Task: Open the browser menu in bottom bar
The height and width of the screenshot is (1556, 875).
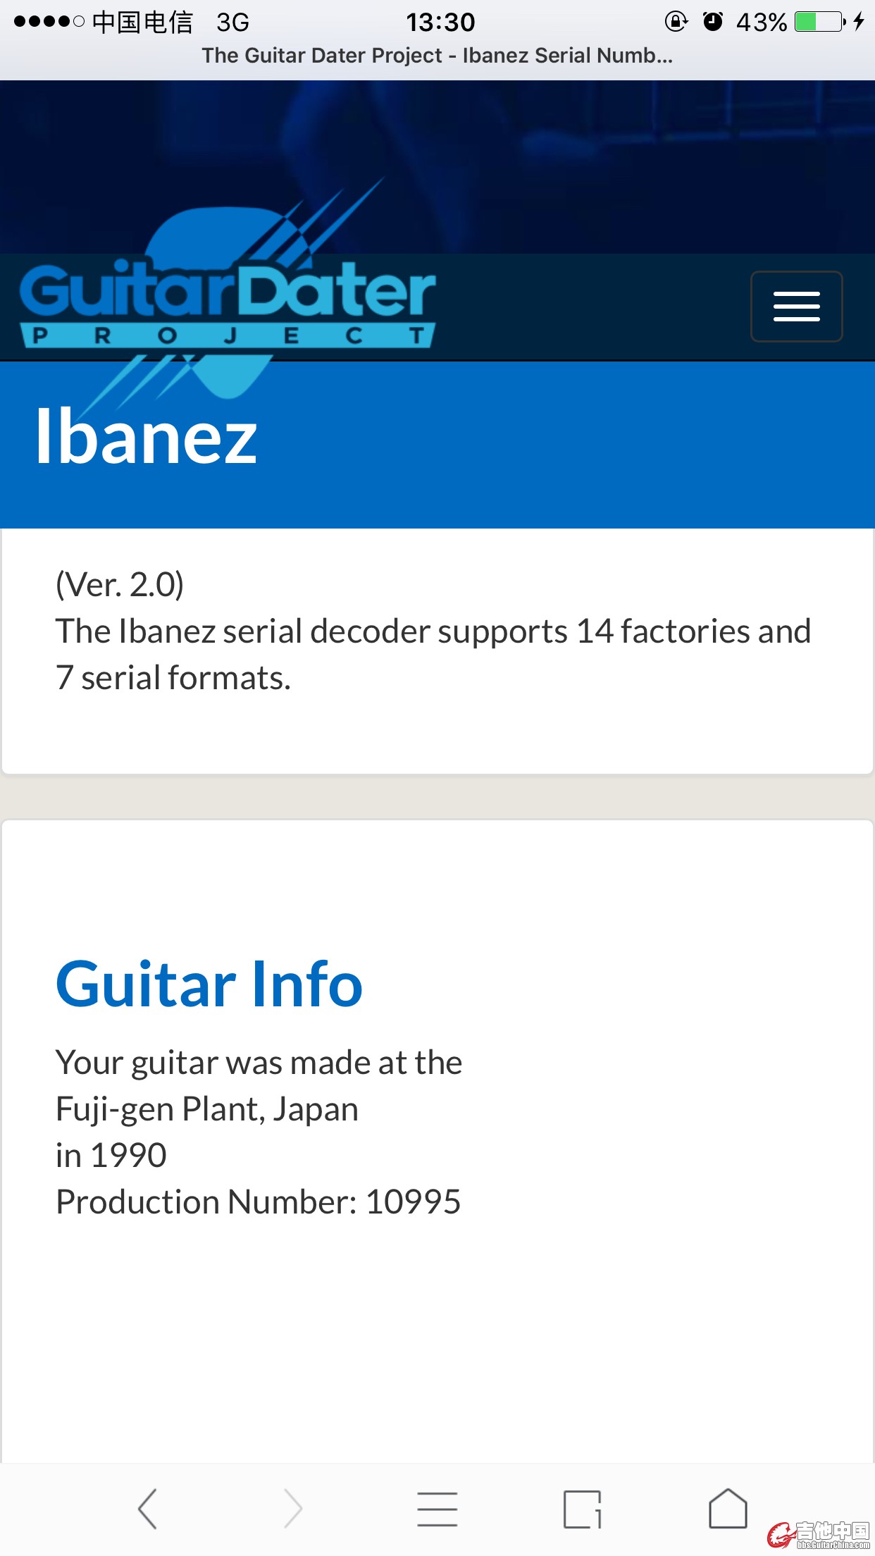Action: (437, 1509)
